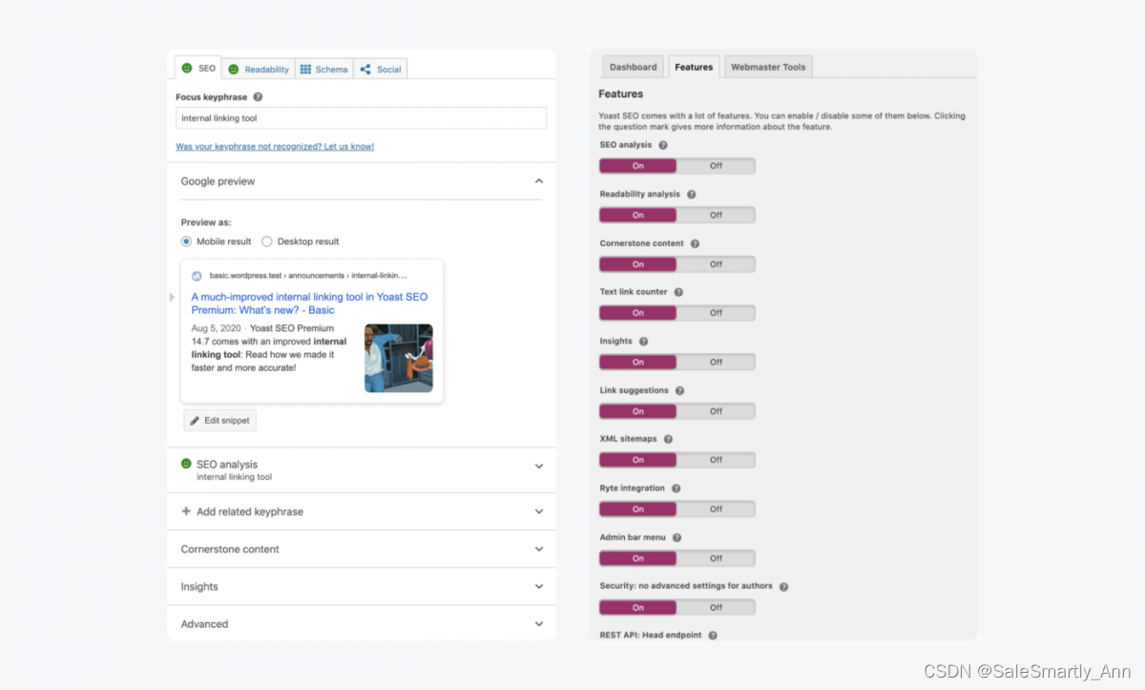Click the 'Features' heading text

[x=621, y=94]
